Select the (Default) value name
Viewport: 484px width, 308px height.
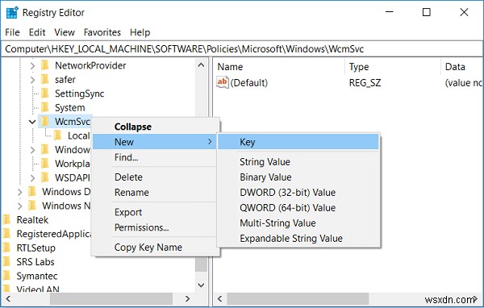tap(249, 83)
